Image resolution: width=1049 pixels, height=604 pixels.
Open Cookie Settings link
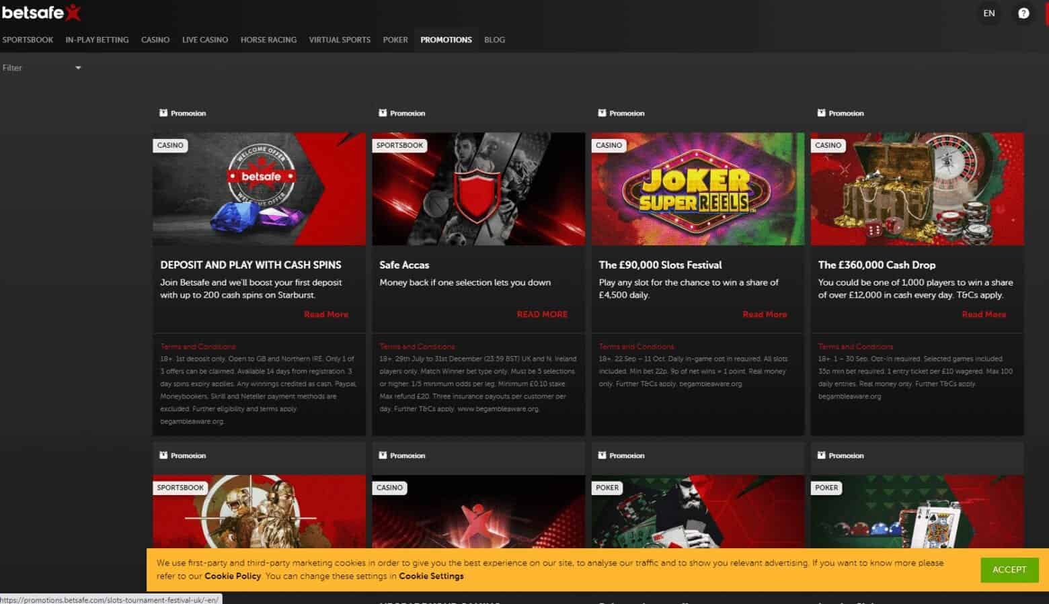click(x=431, y=576)
